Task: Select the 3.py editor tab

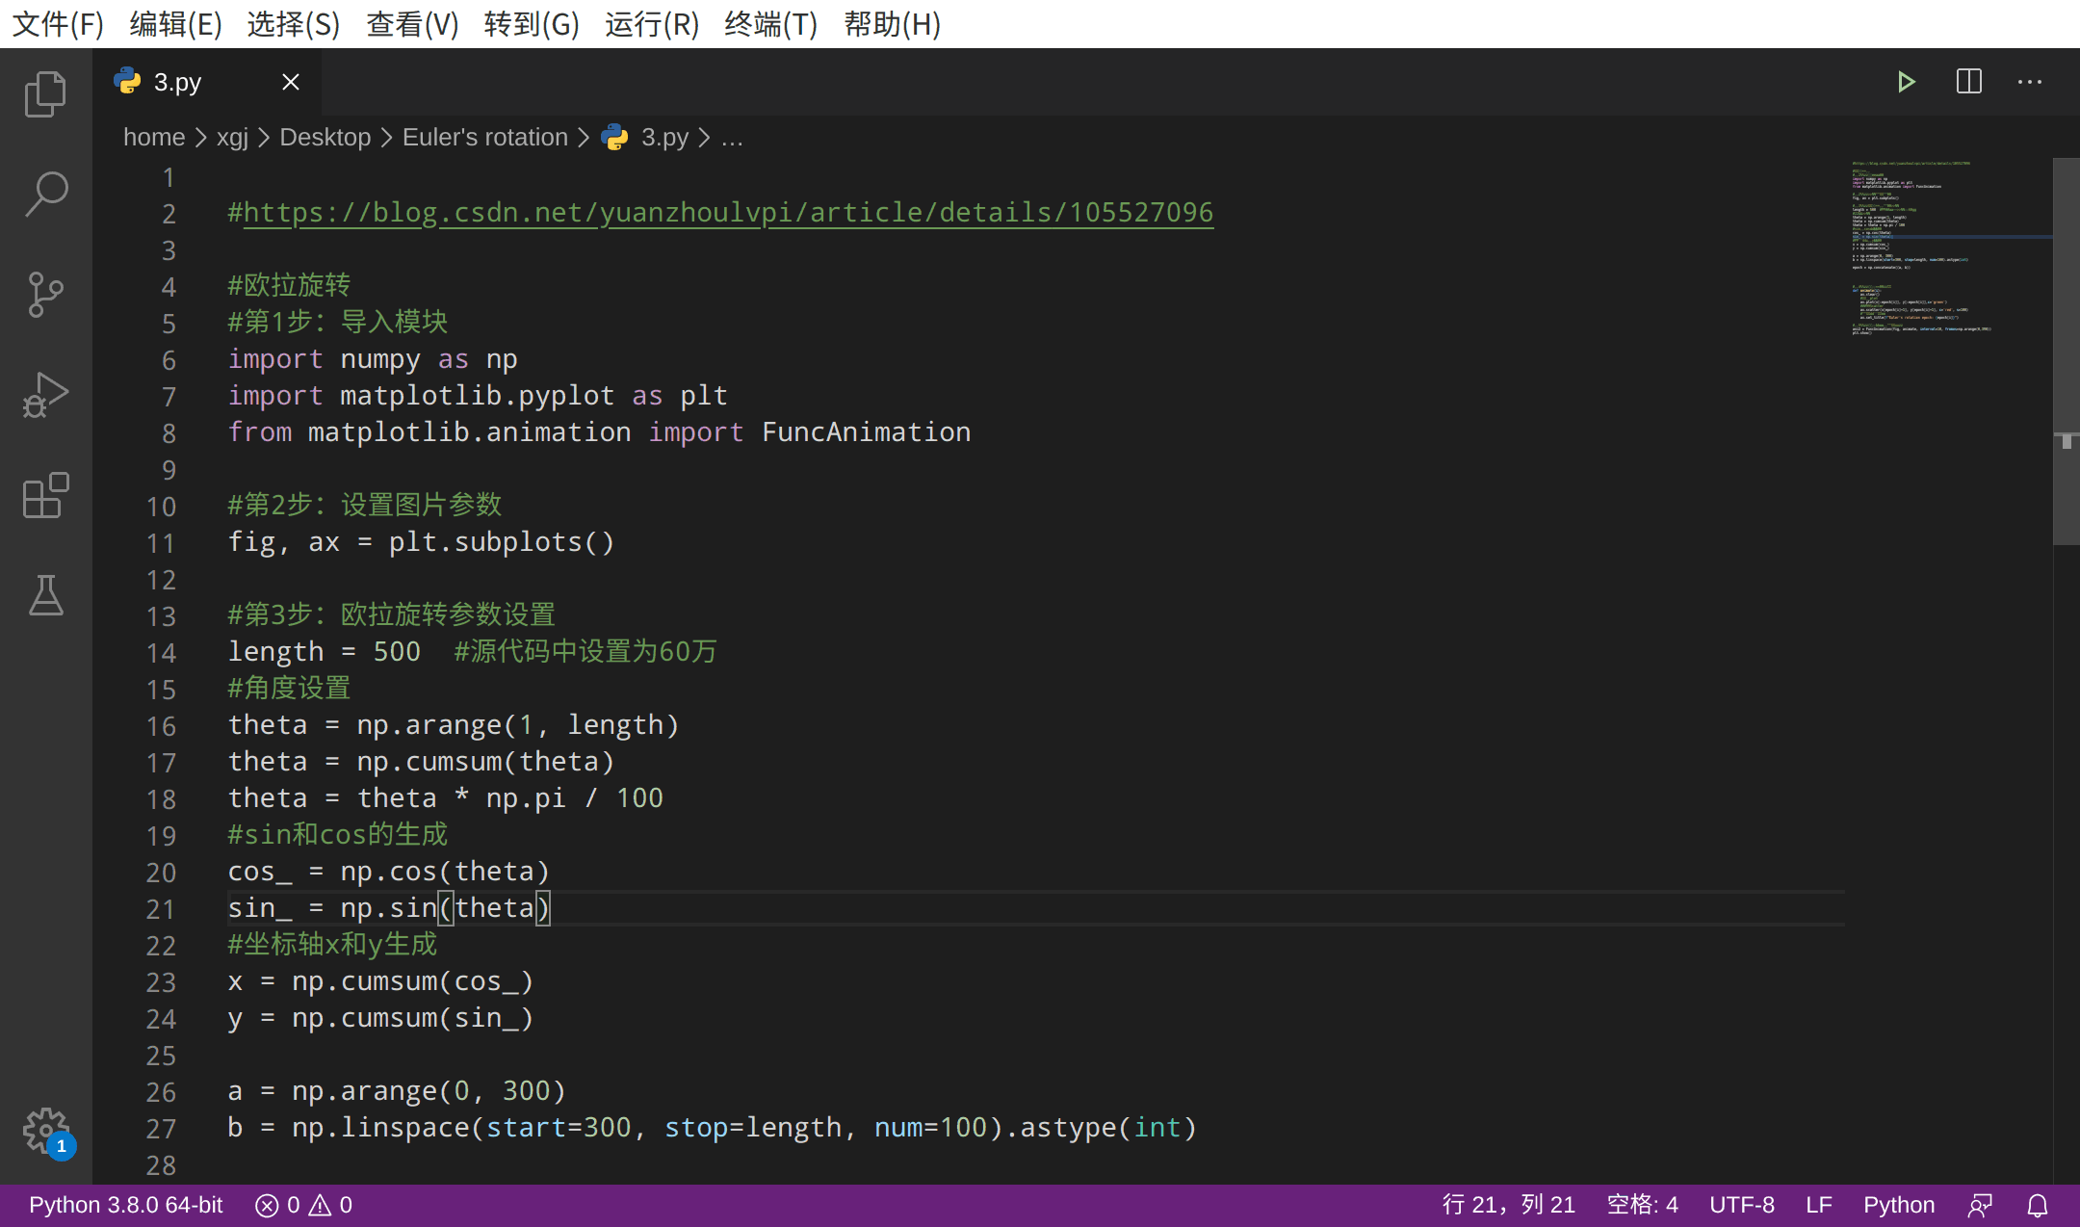Action: click(x=177, y=81)
